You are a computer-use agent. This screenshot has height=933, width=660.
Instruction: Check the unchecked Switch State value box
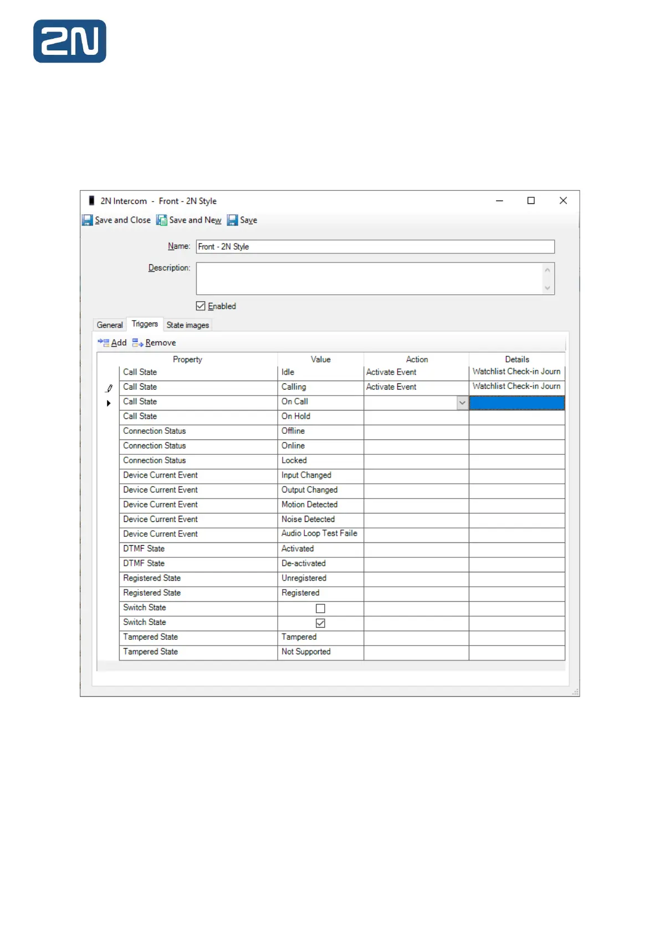pos(320,608)
